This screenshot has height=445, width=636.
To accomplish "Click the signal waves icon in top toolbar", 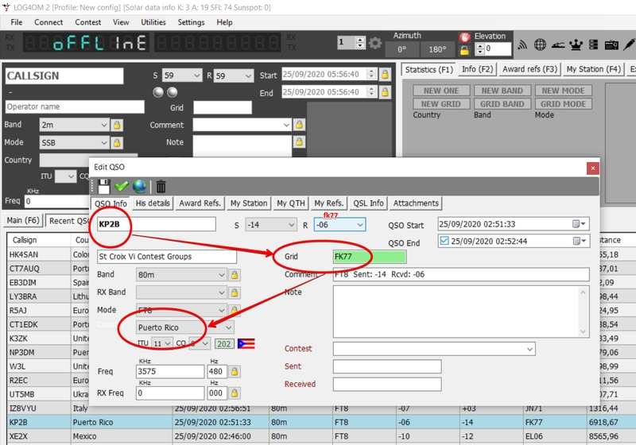I will pyautogui.click(x=522, y=44).
